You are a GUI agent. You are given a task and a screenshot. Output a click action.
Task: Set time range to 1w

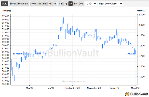pos(55,4)
